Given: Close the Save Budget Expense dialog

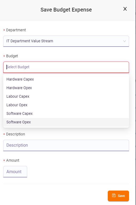Looking at the screenshot, I should tap(125, 9).
